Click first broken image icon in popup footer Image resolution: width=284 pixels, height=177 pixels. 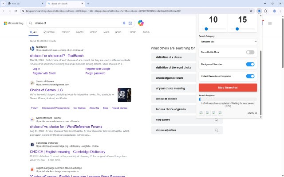click(x=201, y=113)
